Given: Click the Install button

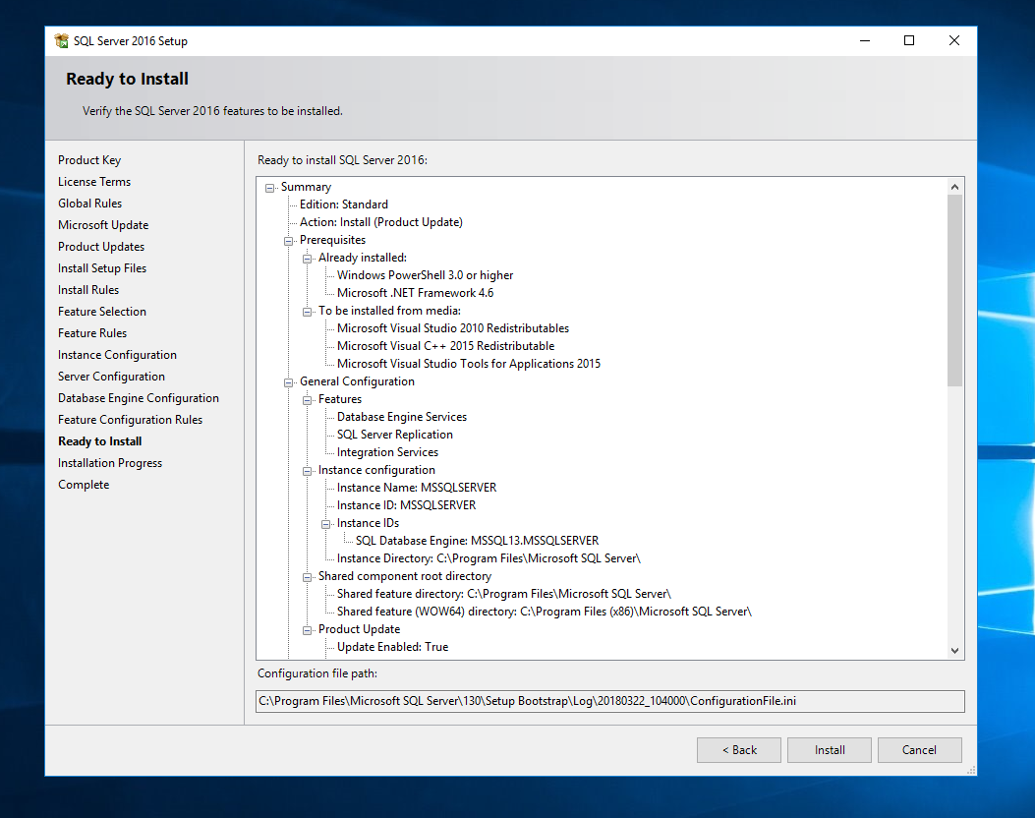Looking at the screenshot, I should pos(829,749).
